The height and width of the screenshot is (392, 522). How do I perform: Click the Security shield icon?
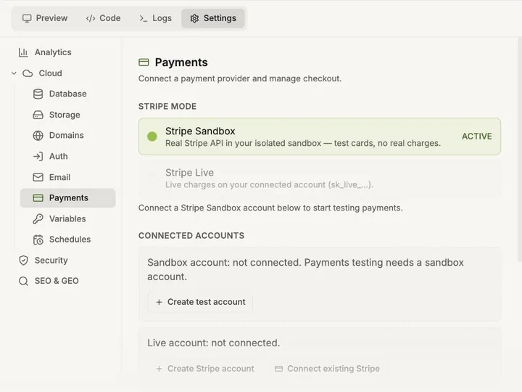[23, 261]
